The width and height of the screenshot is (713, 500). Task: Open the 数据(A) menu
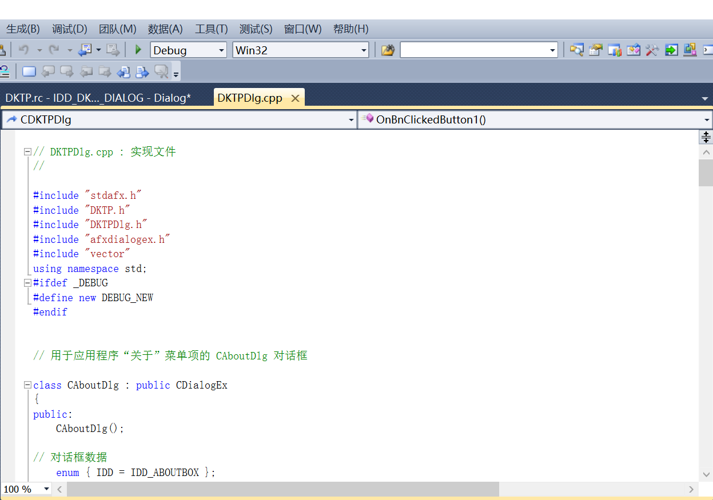pyautogui.click(x=165, y=29)
